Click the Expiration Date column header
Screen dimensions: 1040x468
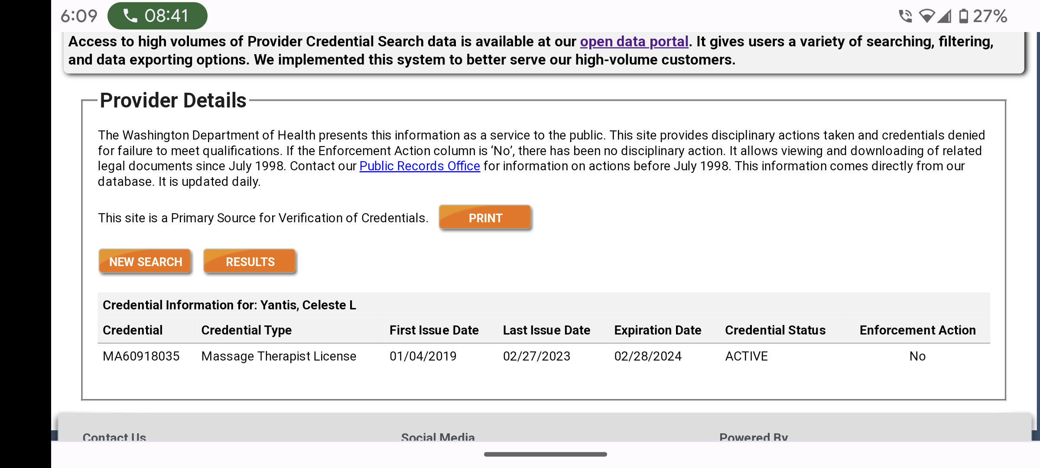(657, 330)
